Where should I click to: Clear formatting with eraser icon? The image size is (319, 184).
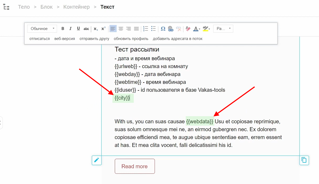click(x=188, y=29)
